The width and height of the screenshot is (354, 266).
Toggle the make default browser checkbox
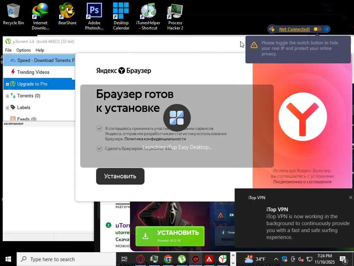pos(100,149)
